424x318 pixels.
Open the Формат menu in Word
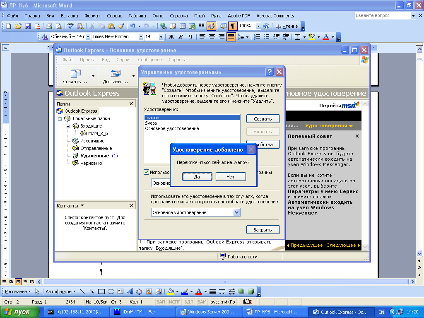tap(92, 16)
